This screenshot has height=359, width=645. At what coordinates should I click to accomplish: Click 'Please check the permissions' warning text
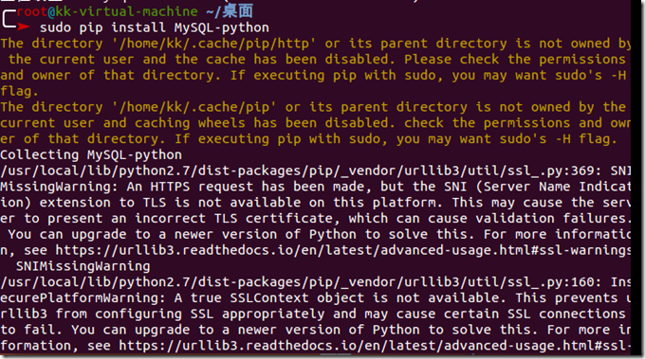pyautogui.click(x=515, y=60)
